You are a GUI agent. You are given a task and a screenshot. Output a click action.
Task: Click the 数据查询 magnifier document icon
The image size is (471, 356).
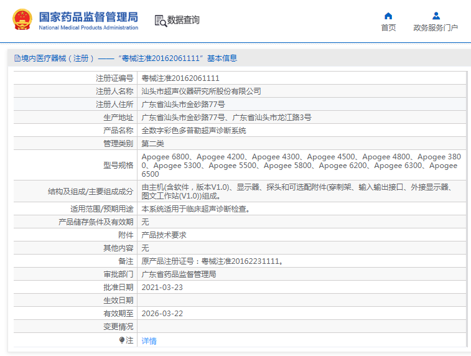tap(161, 21)
